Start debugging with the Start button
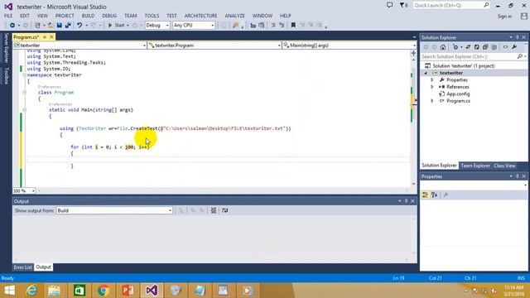Screen dimensions: 530x298 [116, 26]
